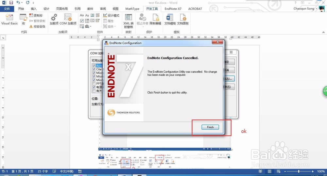
Task: Click 25 个字 word count
Action: pyautogui.click(x=43, y=171)
